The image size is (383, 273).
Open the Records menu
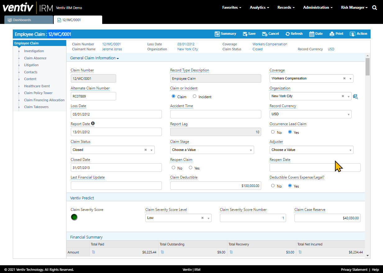(x=286, y=7)
